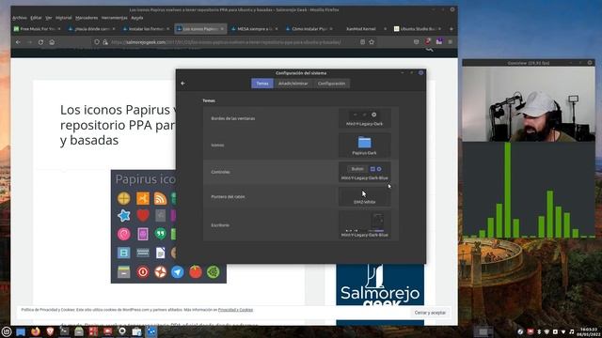The image size is (602, 338).
Task: Go to Firefox home page
Action: 52,42
